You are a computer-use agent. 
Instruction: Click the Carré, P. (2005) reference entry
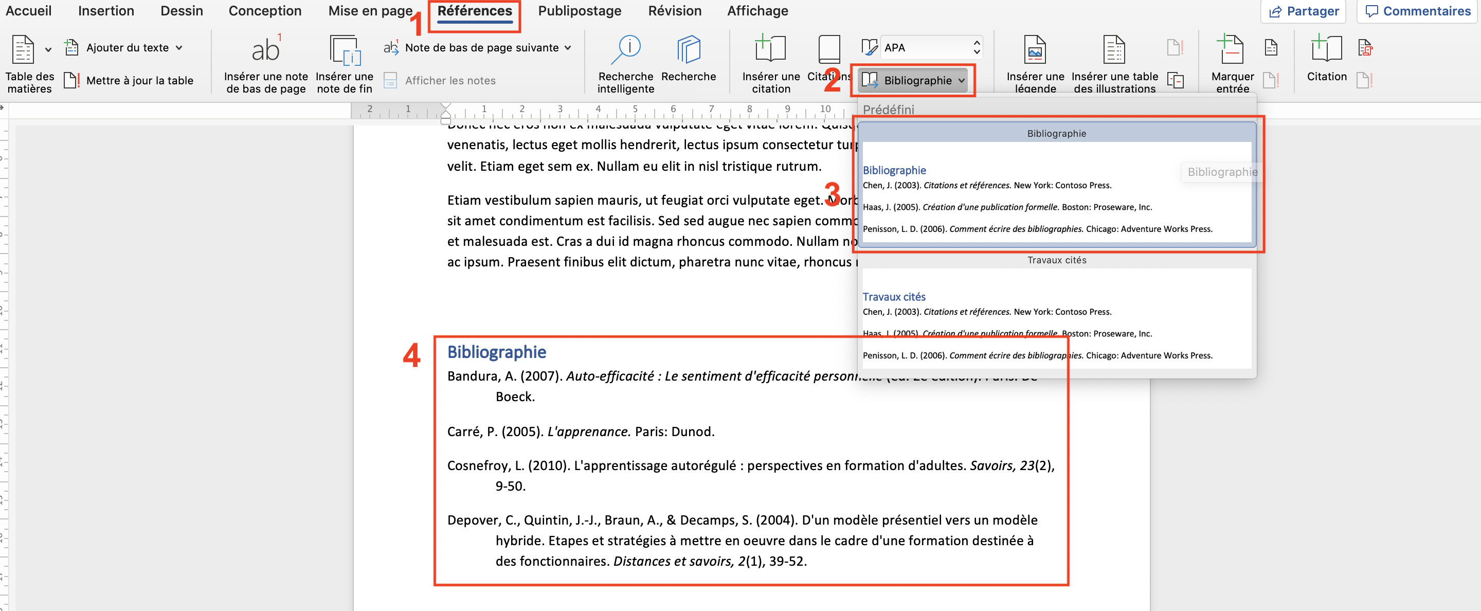(581, 431)
